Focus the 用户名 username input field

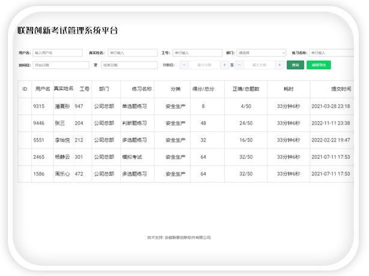[57, 53]
